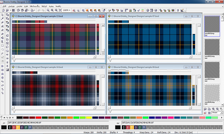Click the redo arrow in left toolbar
The height and width of the screenshot is (134, 224).
coord(2,85)
